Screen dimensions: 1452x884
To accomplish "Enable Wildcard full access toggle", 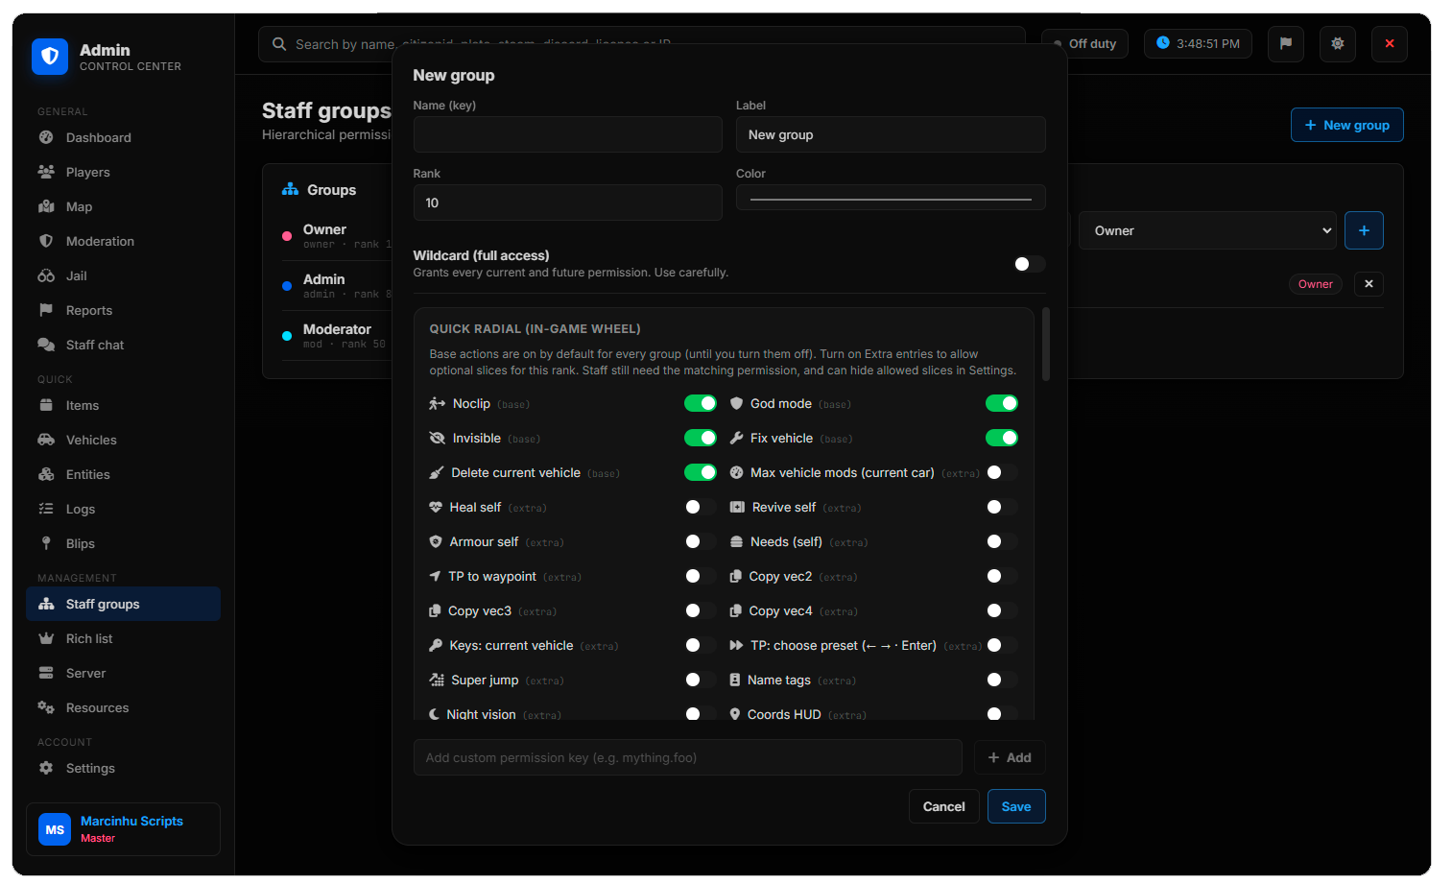I will (x=1029, y=264).
